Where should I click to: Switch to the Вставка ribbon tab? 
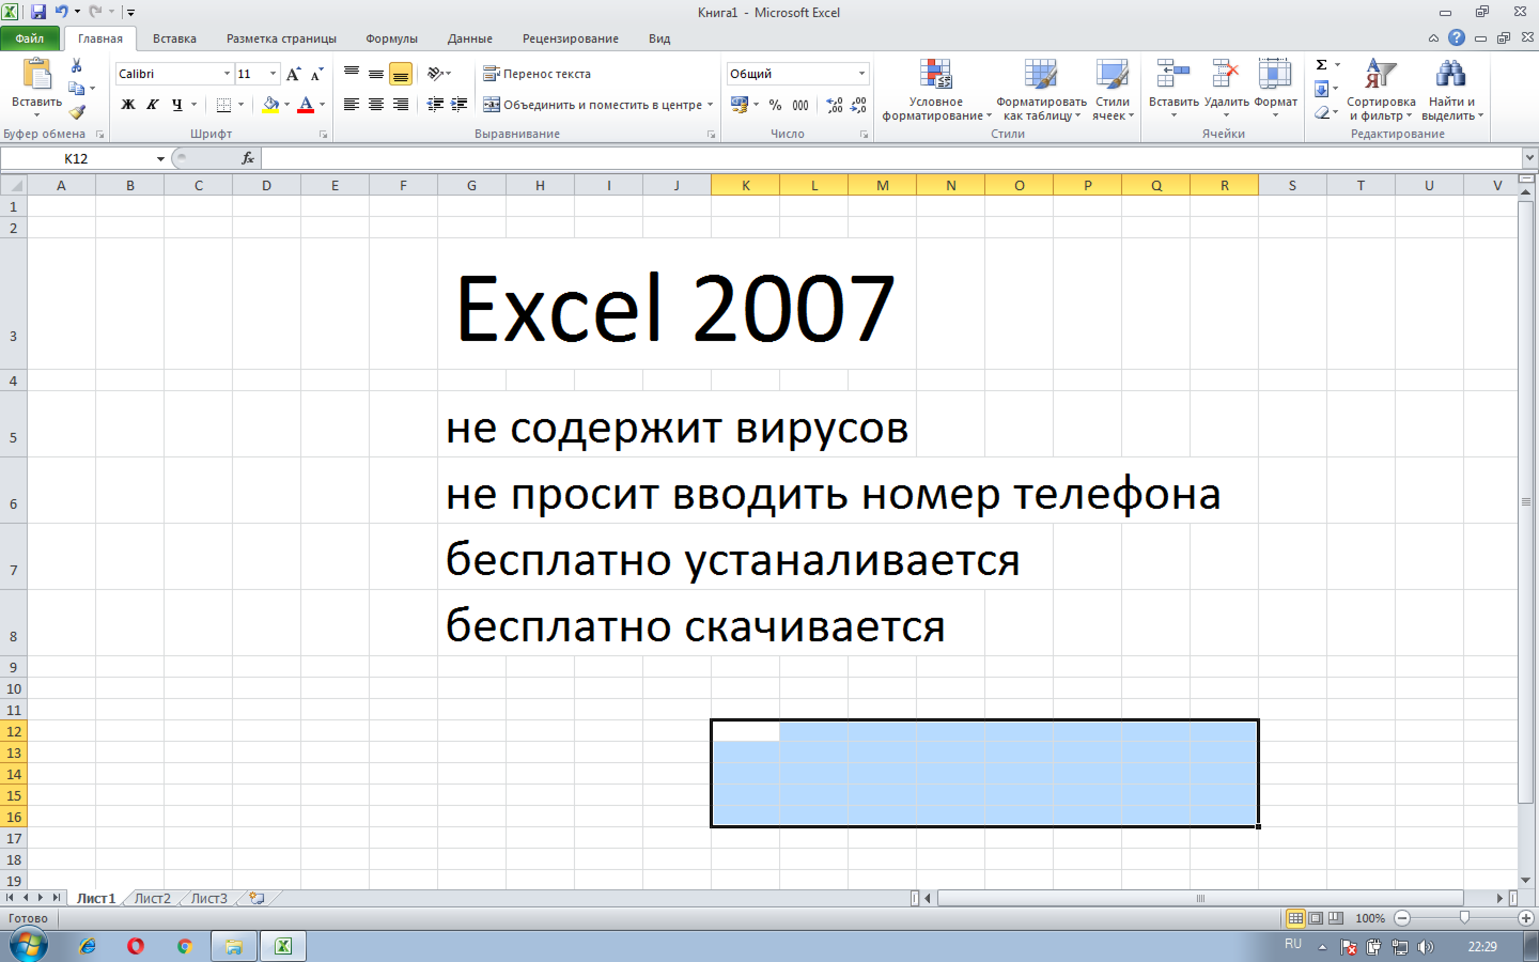tap(174, 38)
